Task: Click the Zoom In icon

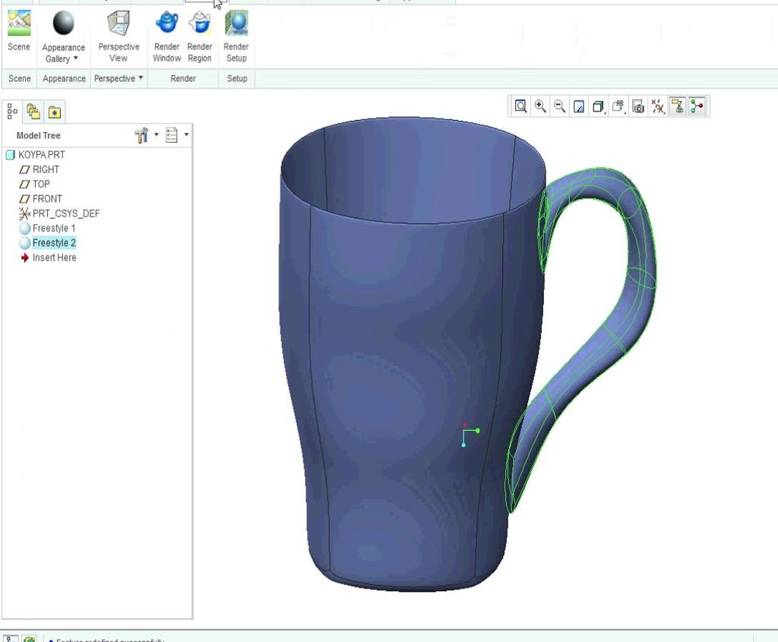Action: (540, 106)
